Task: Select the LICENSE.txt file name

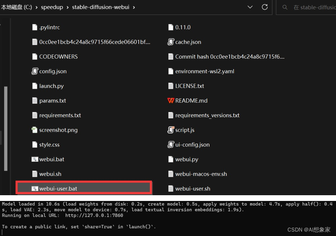Action: [x=190, y=86]
